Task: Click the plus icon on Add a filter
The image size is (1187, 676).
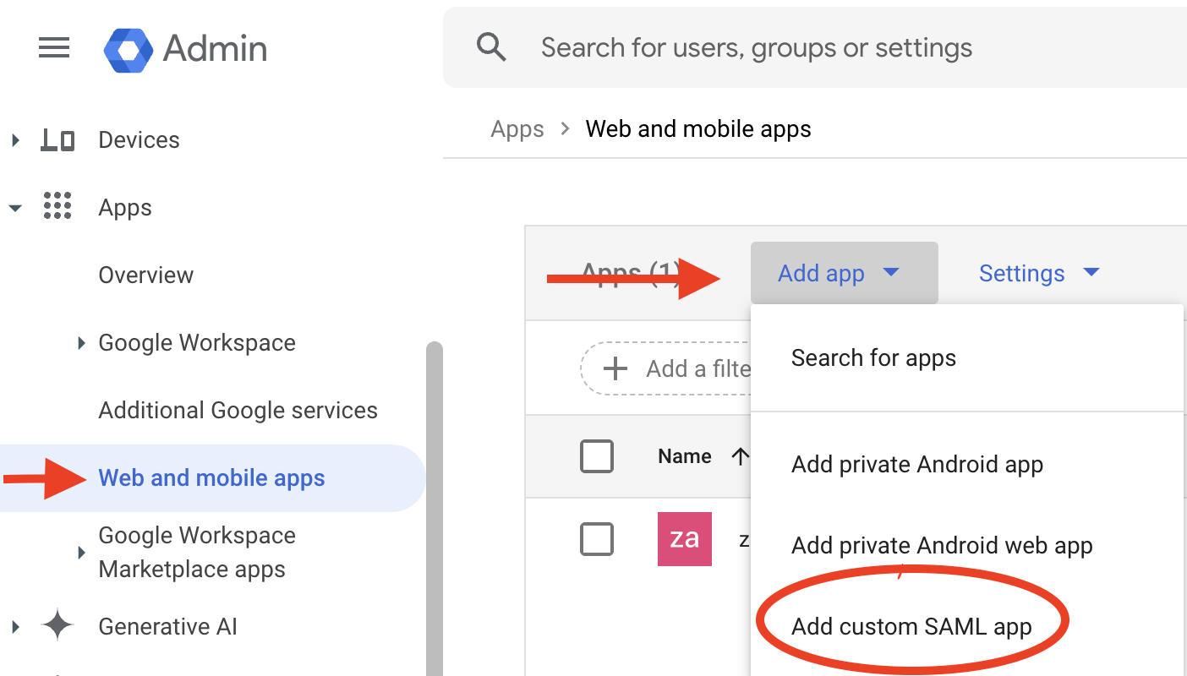Action: (615, 368)
